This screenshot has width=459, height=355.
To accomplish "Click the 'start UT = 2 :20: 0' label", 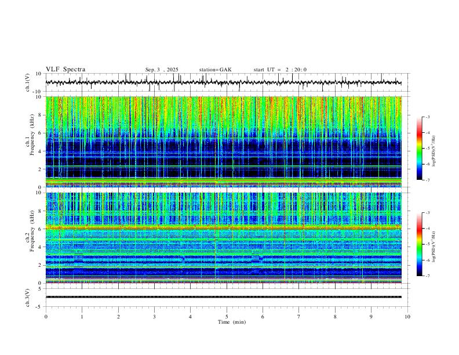I will pyautogui.click(x=280, y=70).
